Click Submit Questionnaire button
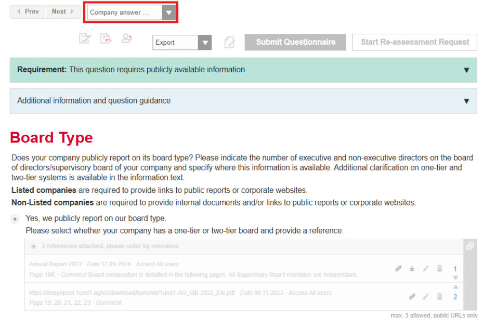Image resolution: width=483 pixels, height=324 pixels. (295, 42)
